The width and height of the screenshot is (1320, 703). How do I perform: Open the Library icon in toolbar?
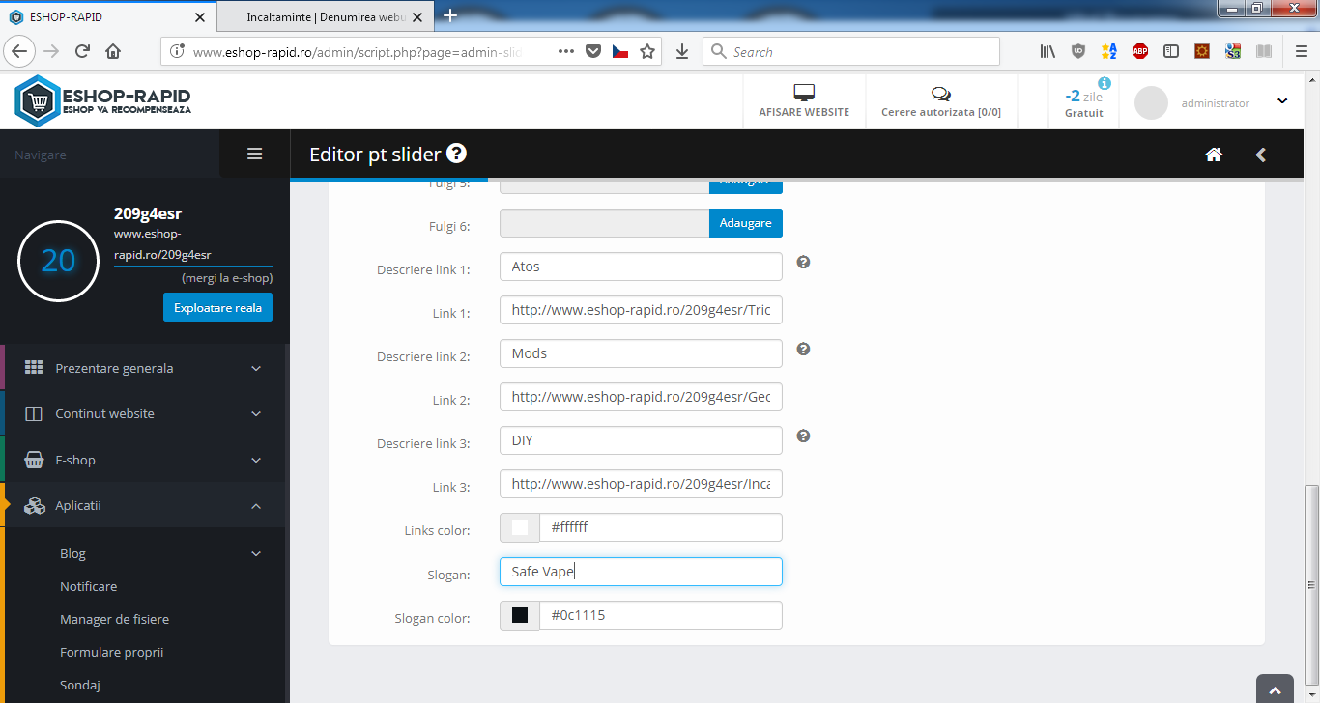[x=1047, y=52]
